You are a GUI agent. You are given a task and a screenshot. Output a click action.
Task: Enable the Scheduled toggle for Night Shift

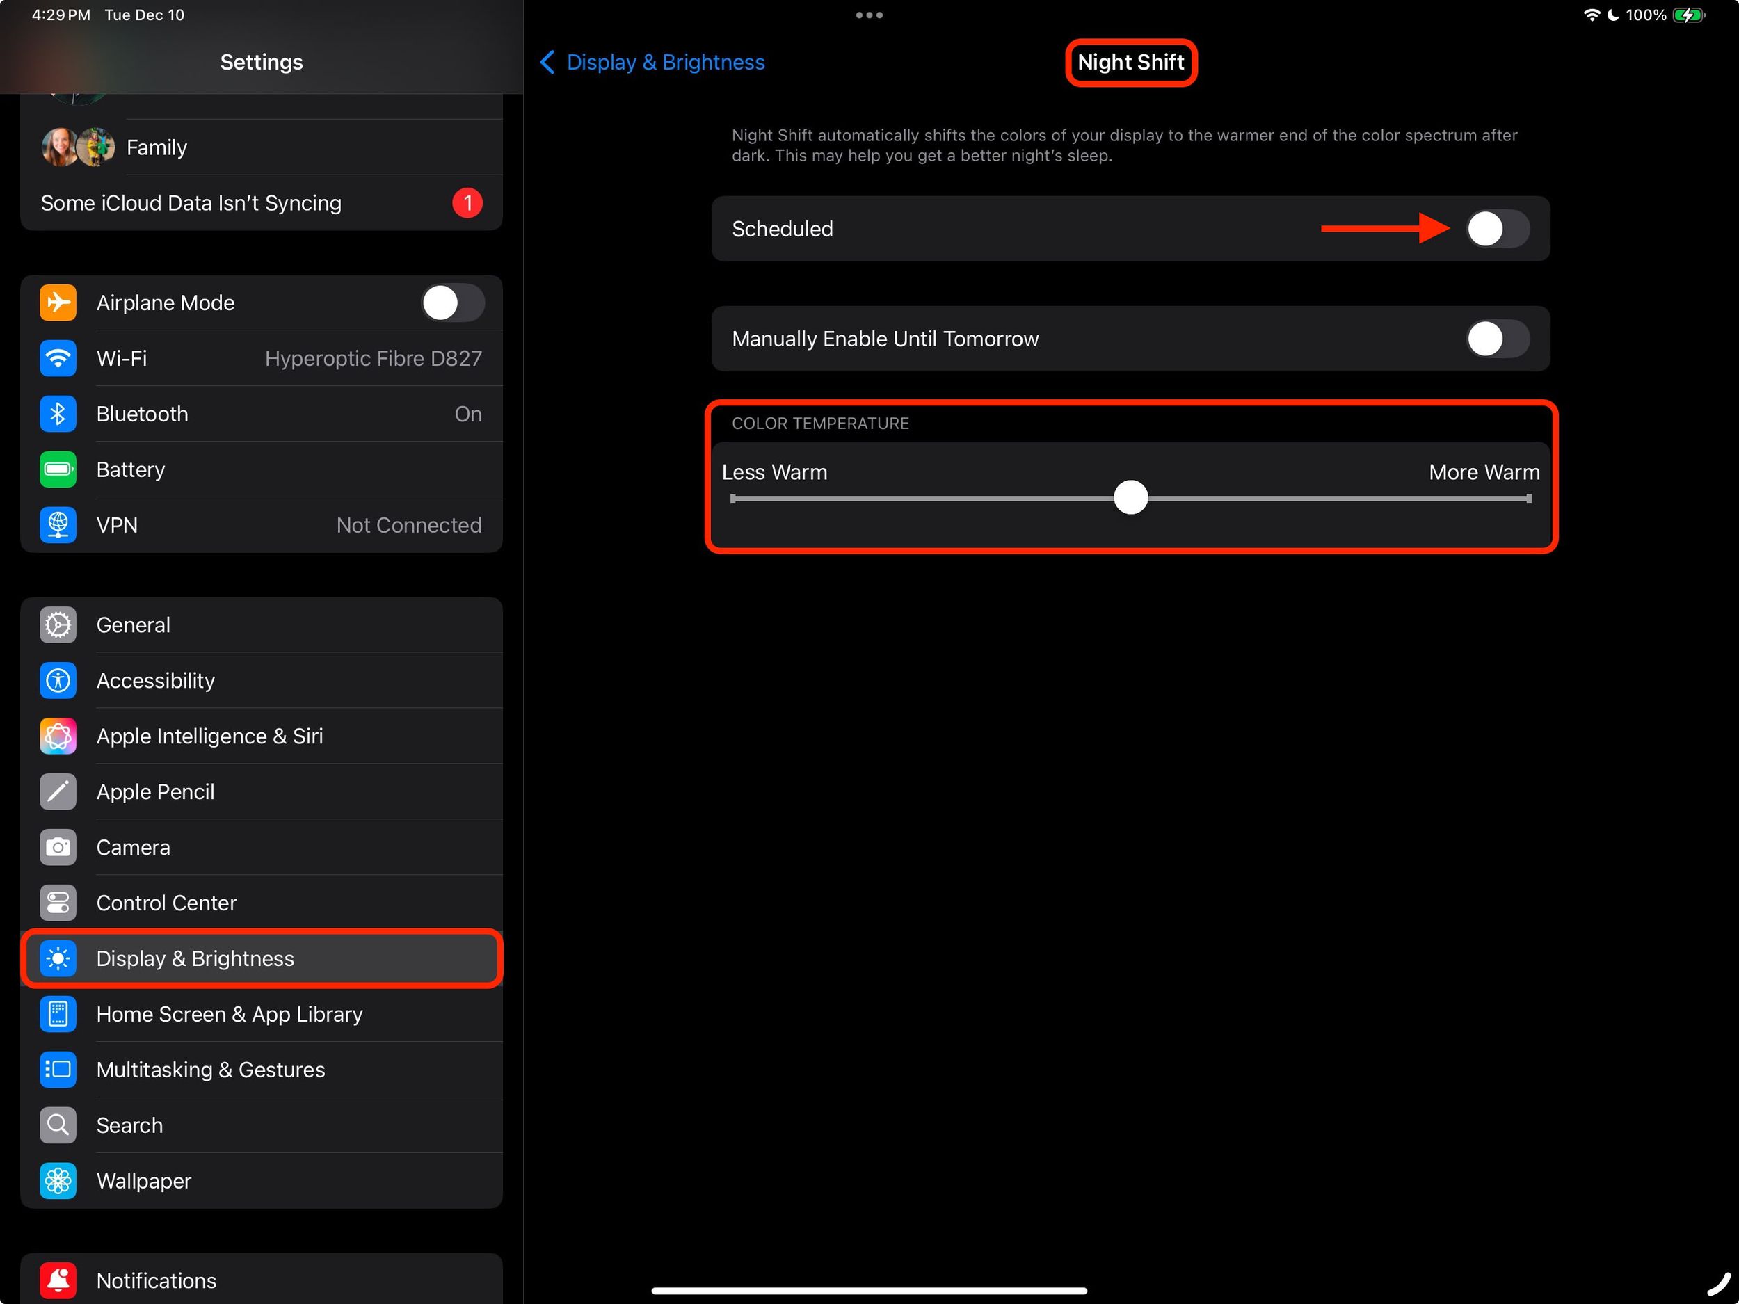1496,229
